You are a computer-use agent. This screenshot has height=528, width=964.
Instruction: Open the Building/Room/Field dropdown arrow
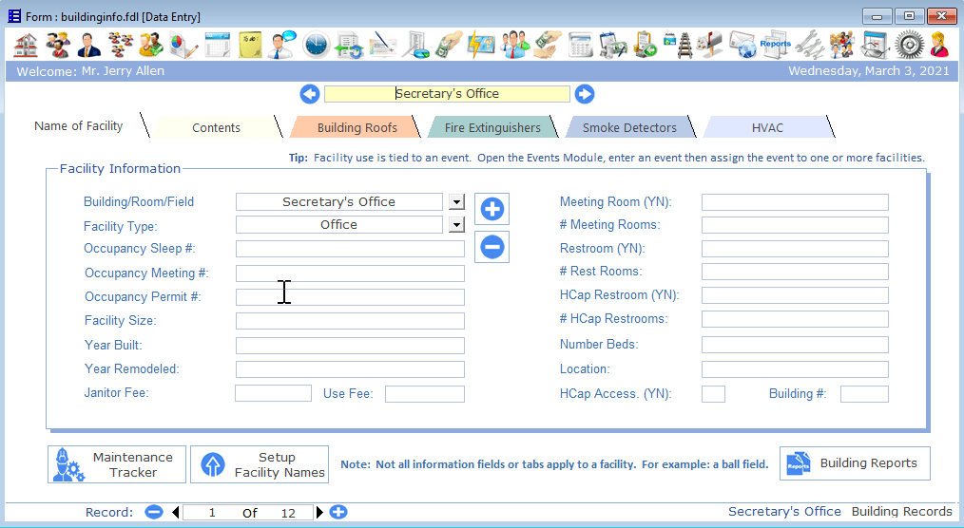(x=456, y=202)
